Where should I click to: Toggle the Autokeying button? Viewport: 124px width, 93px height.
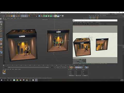tap(72, 67)
